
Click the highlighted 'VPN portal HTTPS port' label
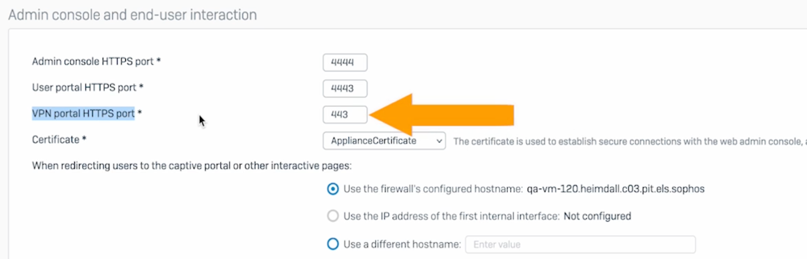point(83,113)
